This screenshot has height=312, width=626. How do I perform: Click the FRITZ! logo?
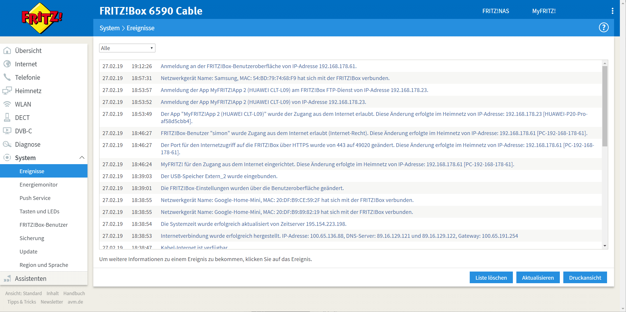tap(42, 18)
